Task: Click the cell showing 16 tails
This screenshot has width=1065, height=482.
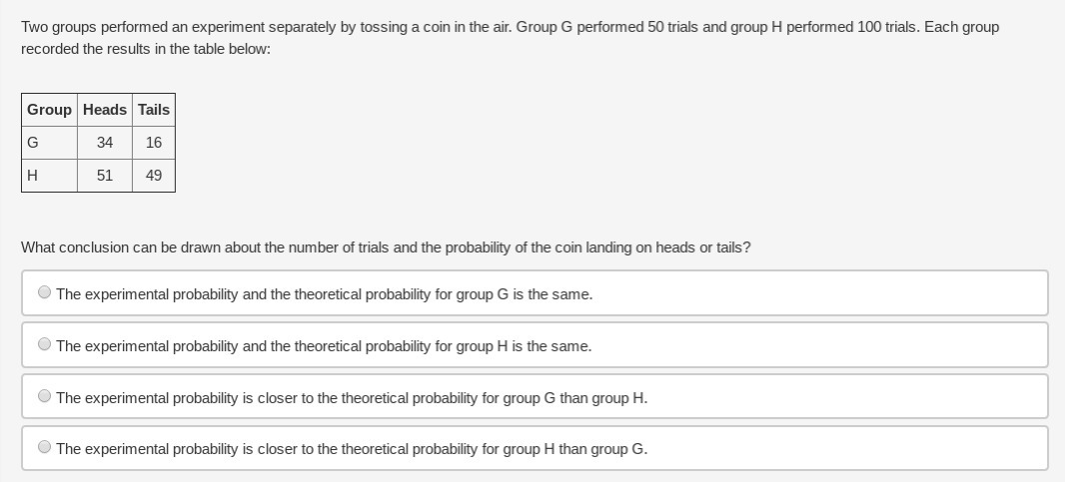Action: tap(154, 143)
